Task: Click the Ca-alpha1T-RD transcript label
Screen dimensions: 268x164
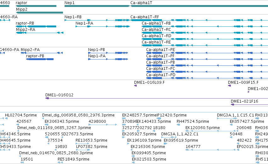Action: coord(157,36)
